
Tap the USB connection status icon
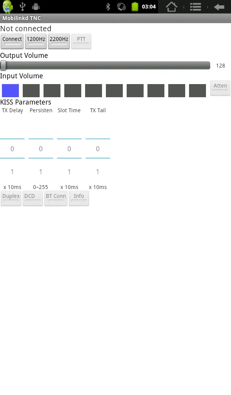click(23, 7)
